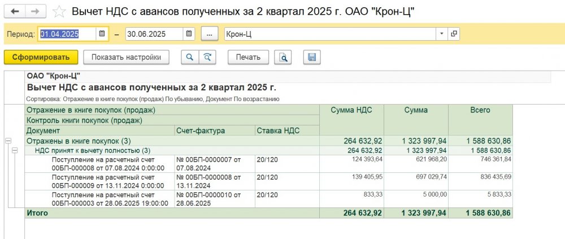The height and width of the screenshot is (239, 565).
Task: Expand the organization dropdown list
Action: click(441, 34)
